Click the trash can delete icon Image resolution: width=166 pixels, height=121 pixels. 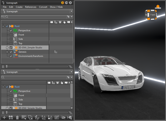pos(17,118)
